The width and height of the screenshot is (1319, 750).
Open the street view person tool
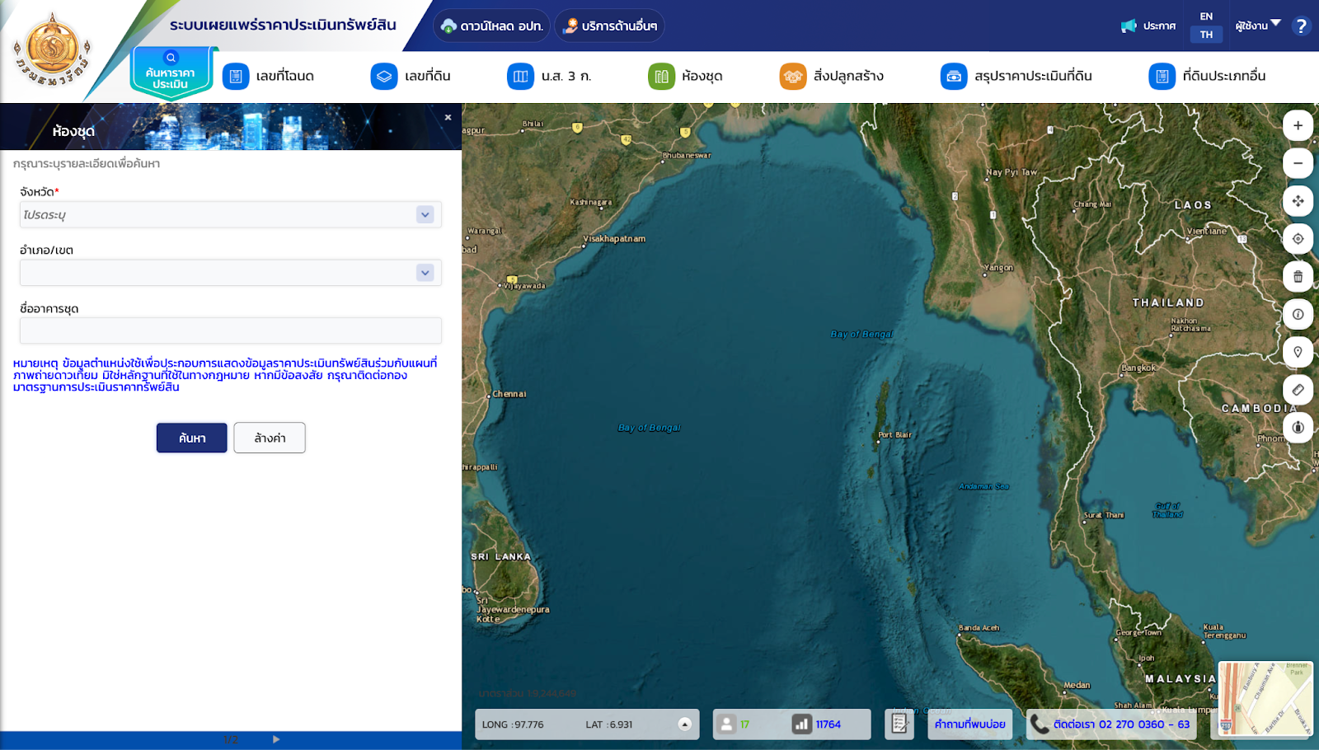(1298, 427)
